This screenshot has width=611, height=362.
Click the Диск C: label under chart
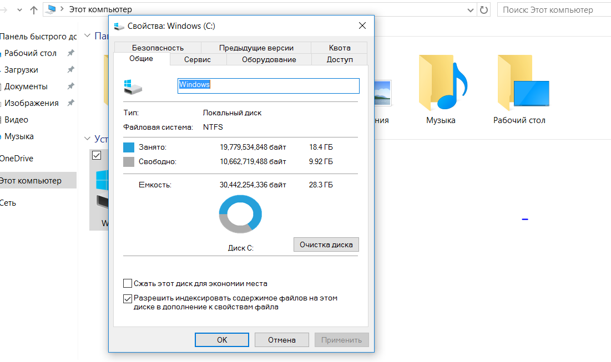(x=241, y=248)
